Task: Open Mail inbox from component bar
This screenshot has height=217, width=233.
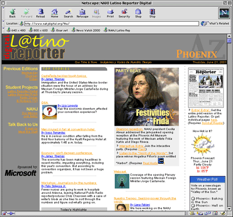Action: tap(200, 214)
